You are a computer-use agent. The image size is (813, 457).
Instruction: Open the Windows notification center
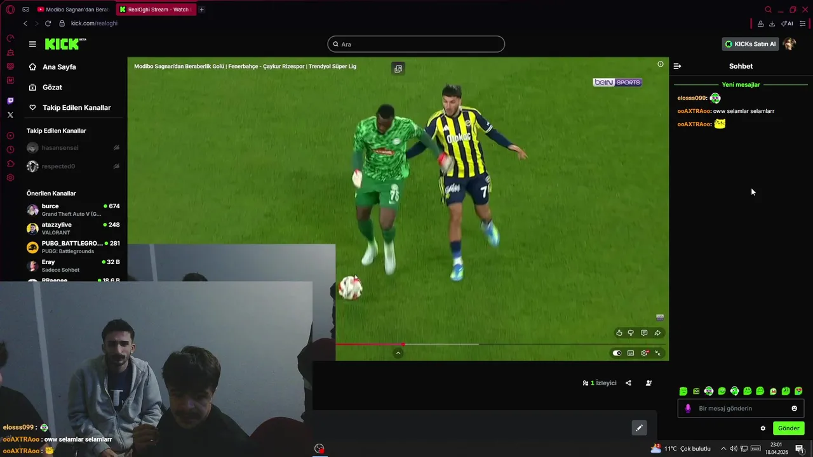[800, 449]
